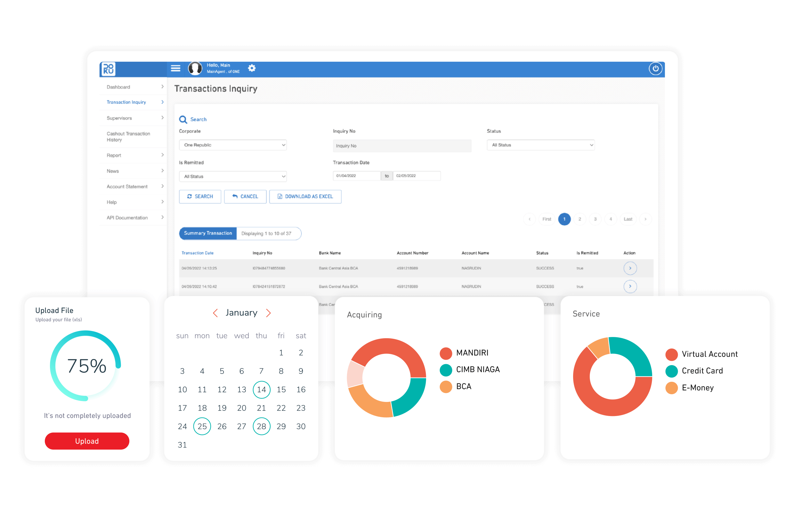This screenshot has height=512, width=794.
Task: Open the Is Remitted dropdown
Action: pyautogui.click(x=233, y=177)
